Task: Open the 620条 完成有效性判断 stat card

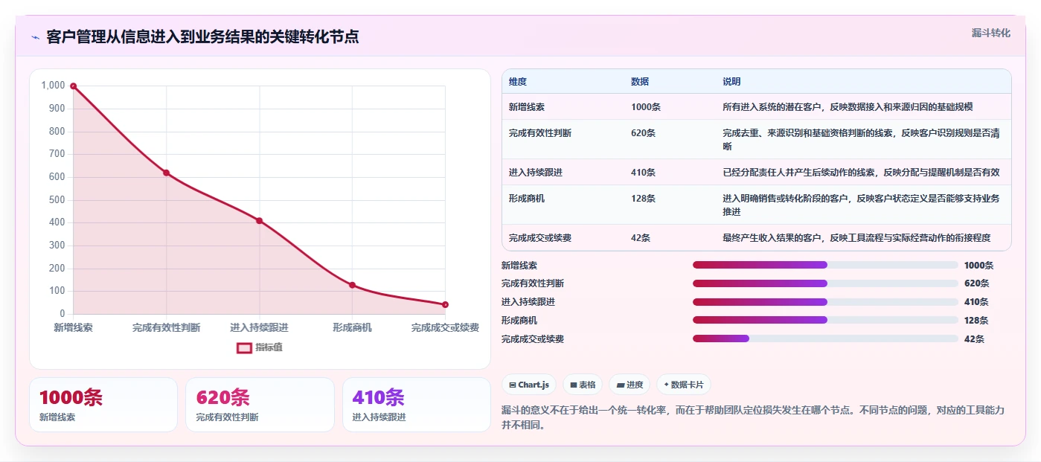Action: pyautogui.click(x=260, y=405)
